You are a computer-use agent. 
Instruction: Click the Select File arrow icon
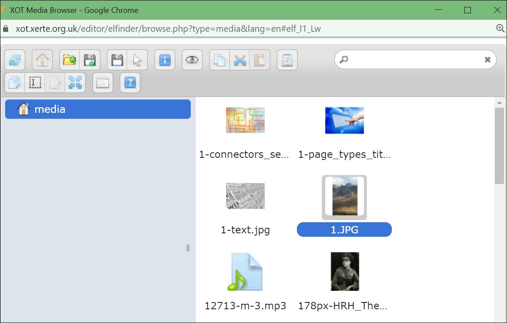tap(137, 60)
